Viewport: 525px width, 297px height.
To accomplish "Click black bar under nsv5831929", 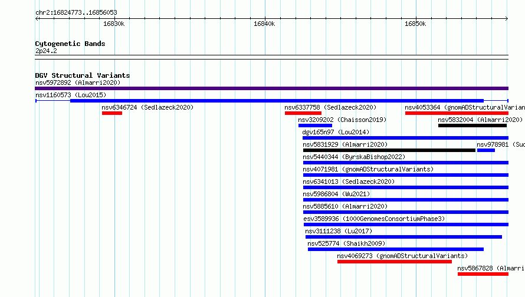I will coord(389,150).
